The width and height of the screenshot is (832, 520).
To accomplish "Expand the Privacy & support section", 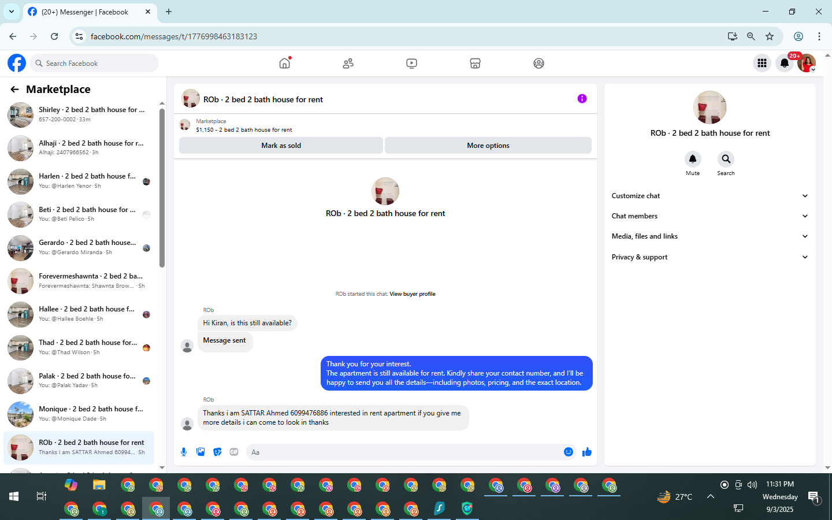I will point(710,257).
